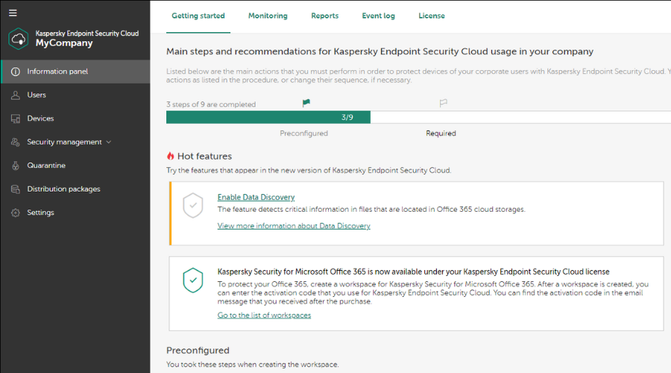Click the Kaspersky Endpoint Security Cloud title

tap(87, 34)
